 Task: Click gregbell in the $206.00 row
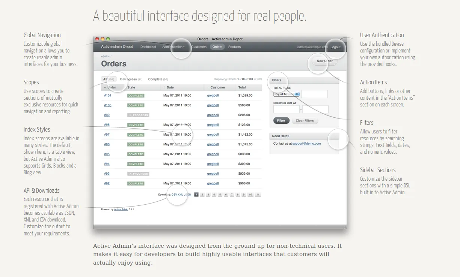click(x=213, y=115)
